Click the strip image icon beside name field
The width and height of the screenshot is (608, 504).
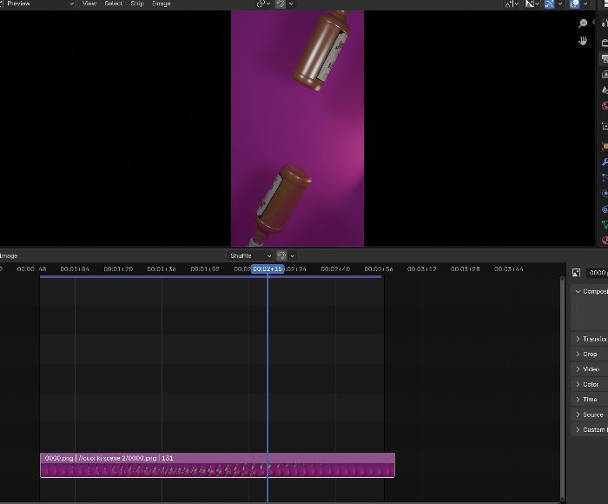tap(576, 273)
